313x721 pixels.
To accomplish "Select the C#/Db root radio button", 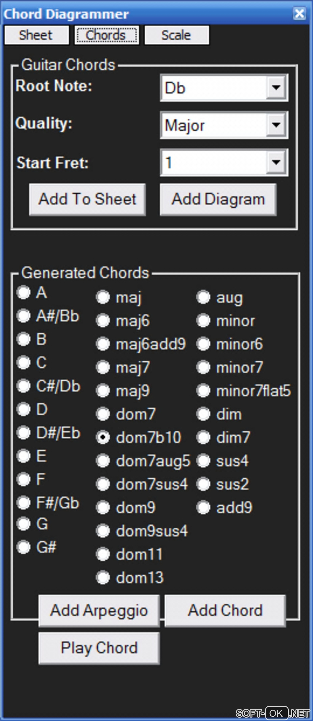I will [24, 386].
